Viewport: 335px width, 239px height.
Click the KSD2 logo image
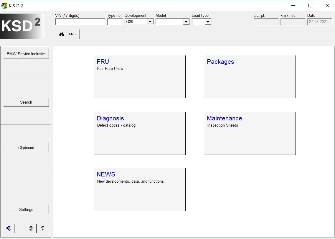pos(22,26)
